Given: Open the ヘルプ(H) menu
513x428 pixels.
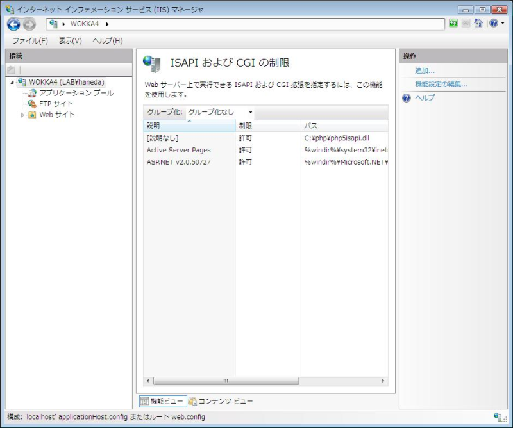Looking at the screenshot, I should (108, 41).
